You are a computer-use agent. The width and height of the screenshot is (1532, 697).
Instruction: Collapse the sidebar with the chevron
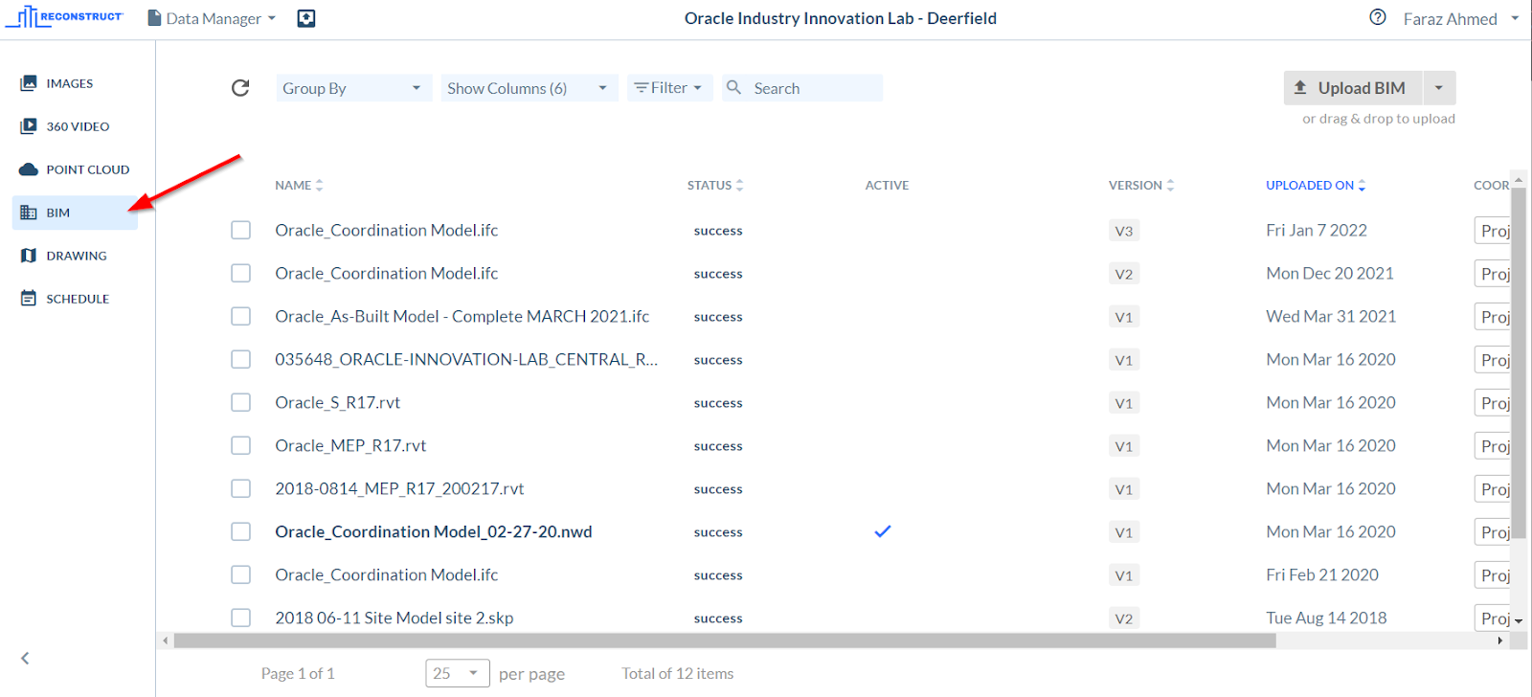25,658
